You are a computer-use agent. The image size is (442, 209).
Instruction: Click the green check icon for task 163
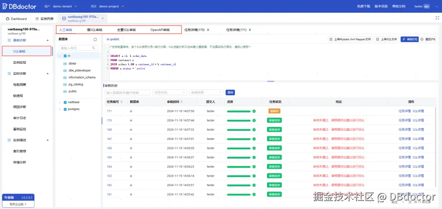coord(254,176)
